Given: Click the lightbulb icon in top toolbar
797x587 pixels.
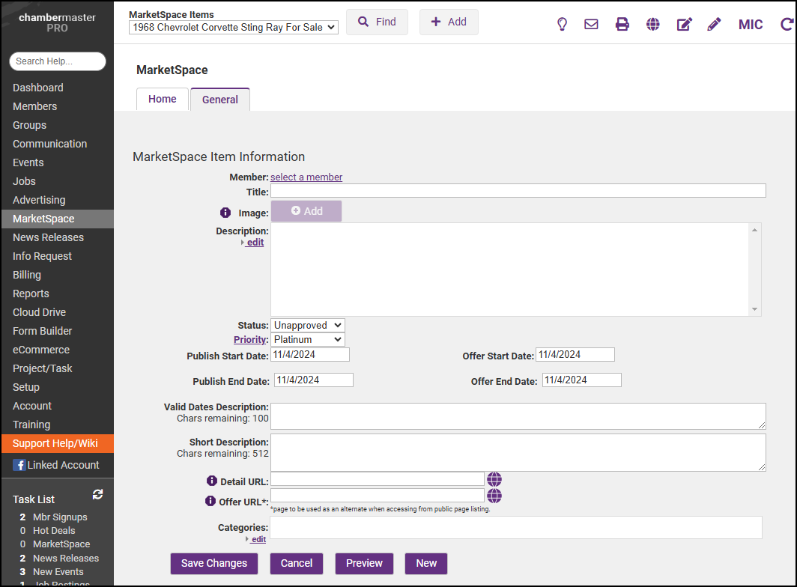Looking at the screenshot, I should click(x=562, y=24).
